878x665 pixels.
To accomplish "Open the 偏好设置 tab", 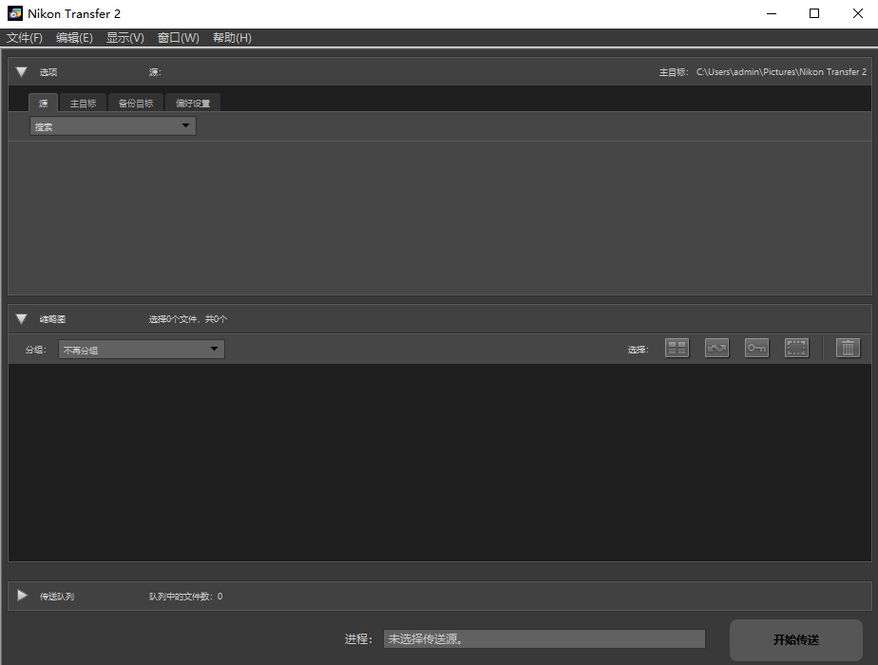I will click(193, 104).
